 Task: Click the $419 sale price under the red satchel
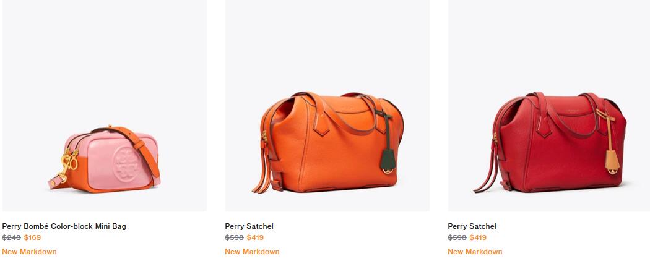click(478, 237)
